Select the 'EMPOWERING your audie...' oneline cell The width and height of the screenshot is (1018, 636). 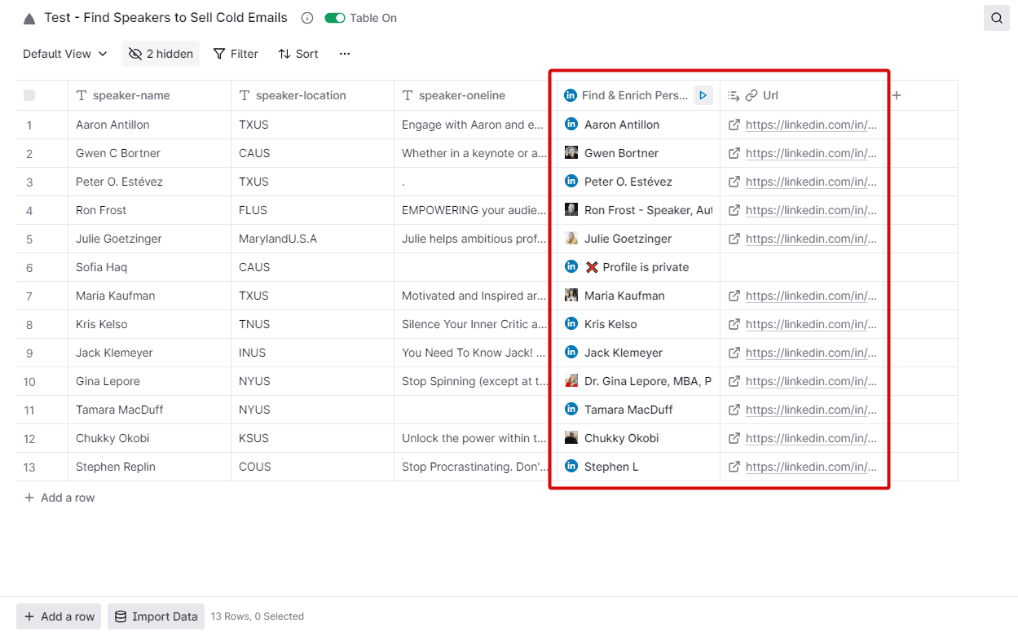(x=475, y=210)
